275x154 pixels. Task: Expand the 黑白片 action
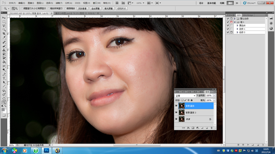tap(237, 25)
